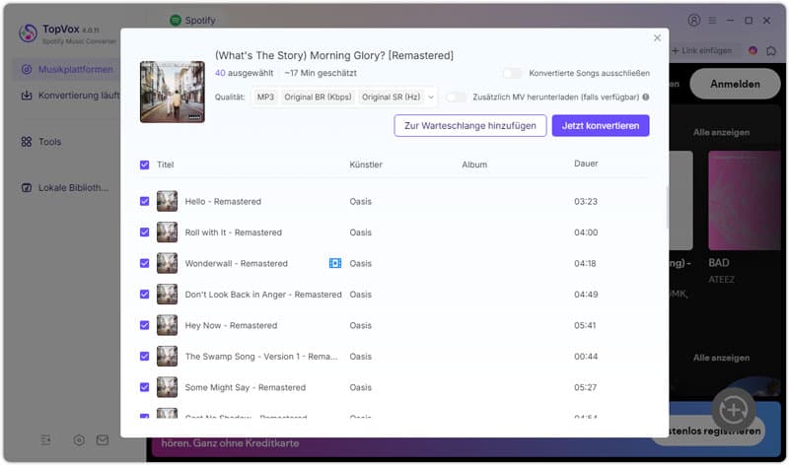
Task: Uncheck Don't Look Back in Anger checkbox
Action: pyautogui.click(x=144, y=295)
